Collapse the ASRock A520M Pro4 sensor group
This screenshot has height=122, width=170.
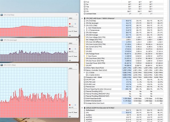pyautogui.click(x=82, y=108)
